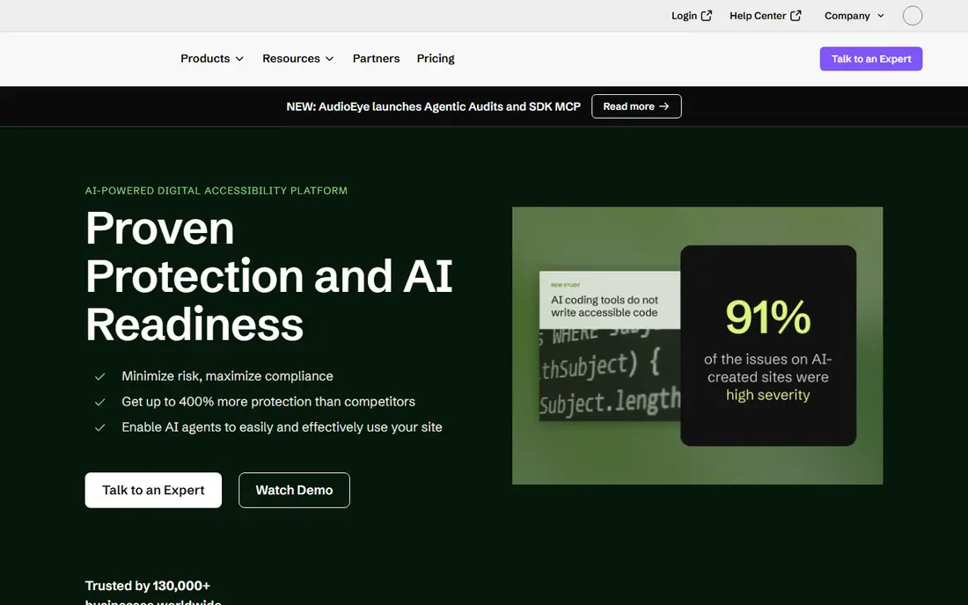Image resolution: width=968 pixels, height=605 pixels.
Task: Go to the Pricing page
Action: point(436,59)
